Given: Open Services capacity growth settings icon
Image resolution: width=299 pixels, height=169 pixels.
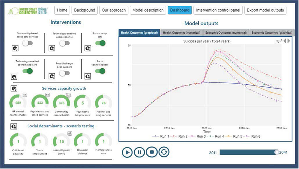Looking at the screenshot, I should [x=14, y=88].
